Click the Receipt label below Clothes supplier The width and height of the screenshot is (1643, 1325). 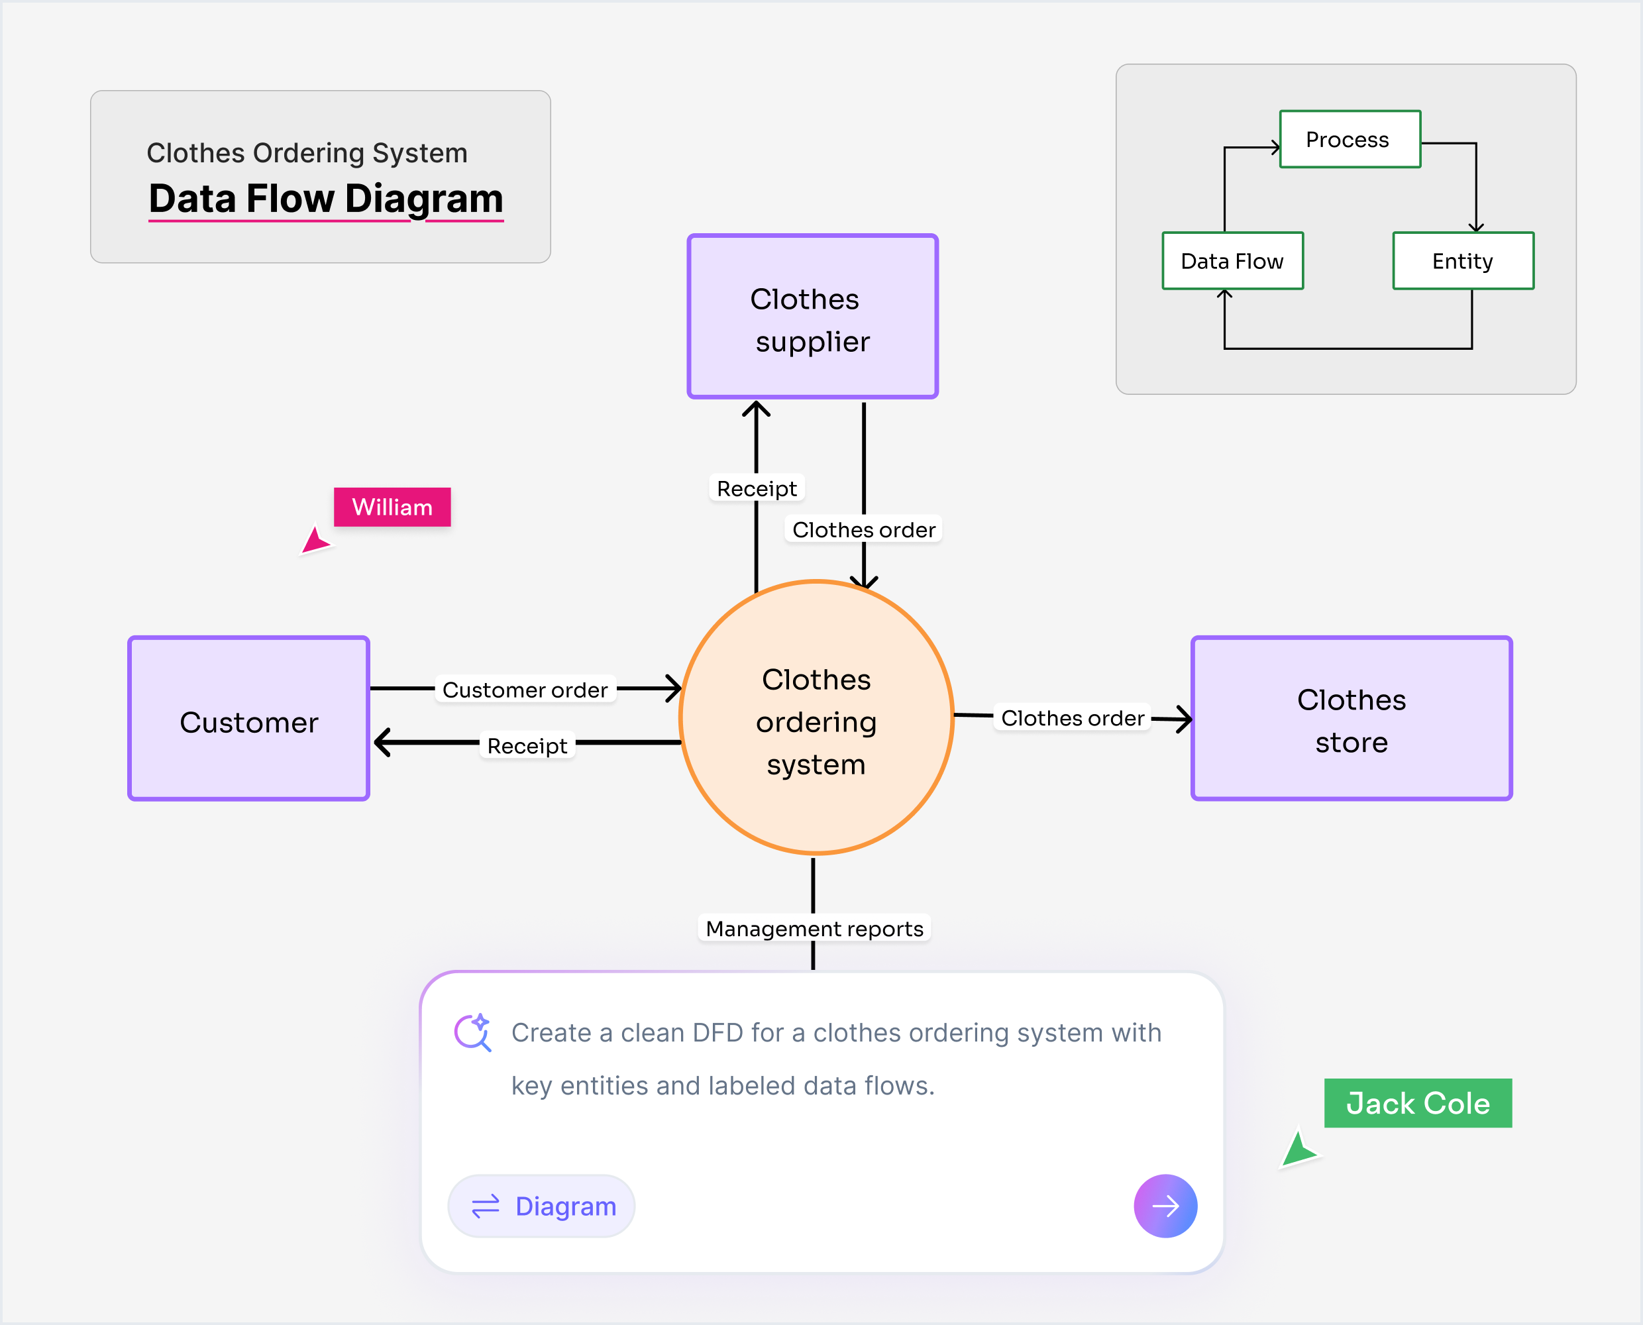tap(757, 488)
